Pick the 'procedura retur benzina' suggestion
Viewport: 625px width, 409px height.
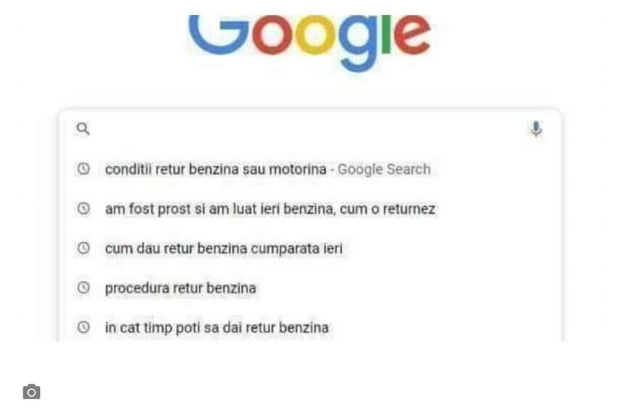[x=180, y=288]
